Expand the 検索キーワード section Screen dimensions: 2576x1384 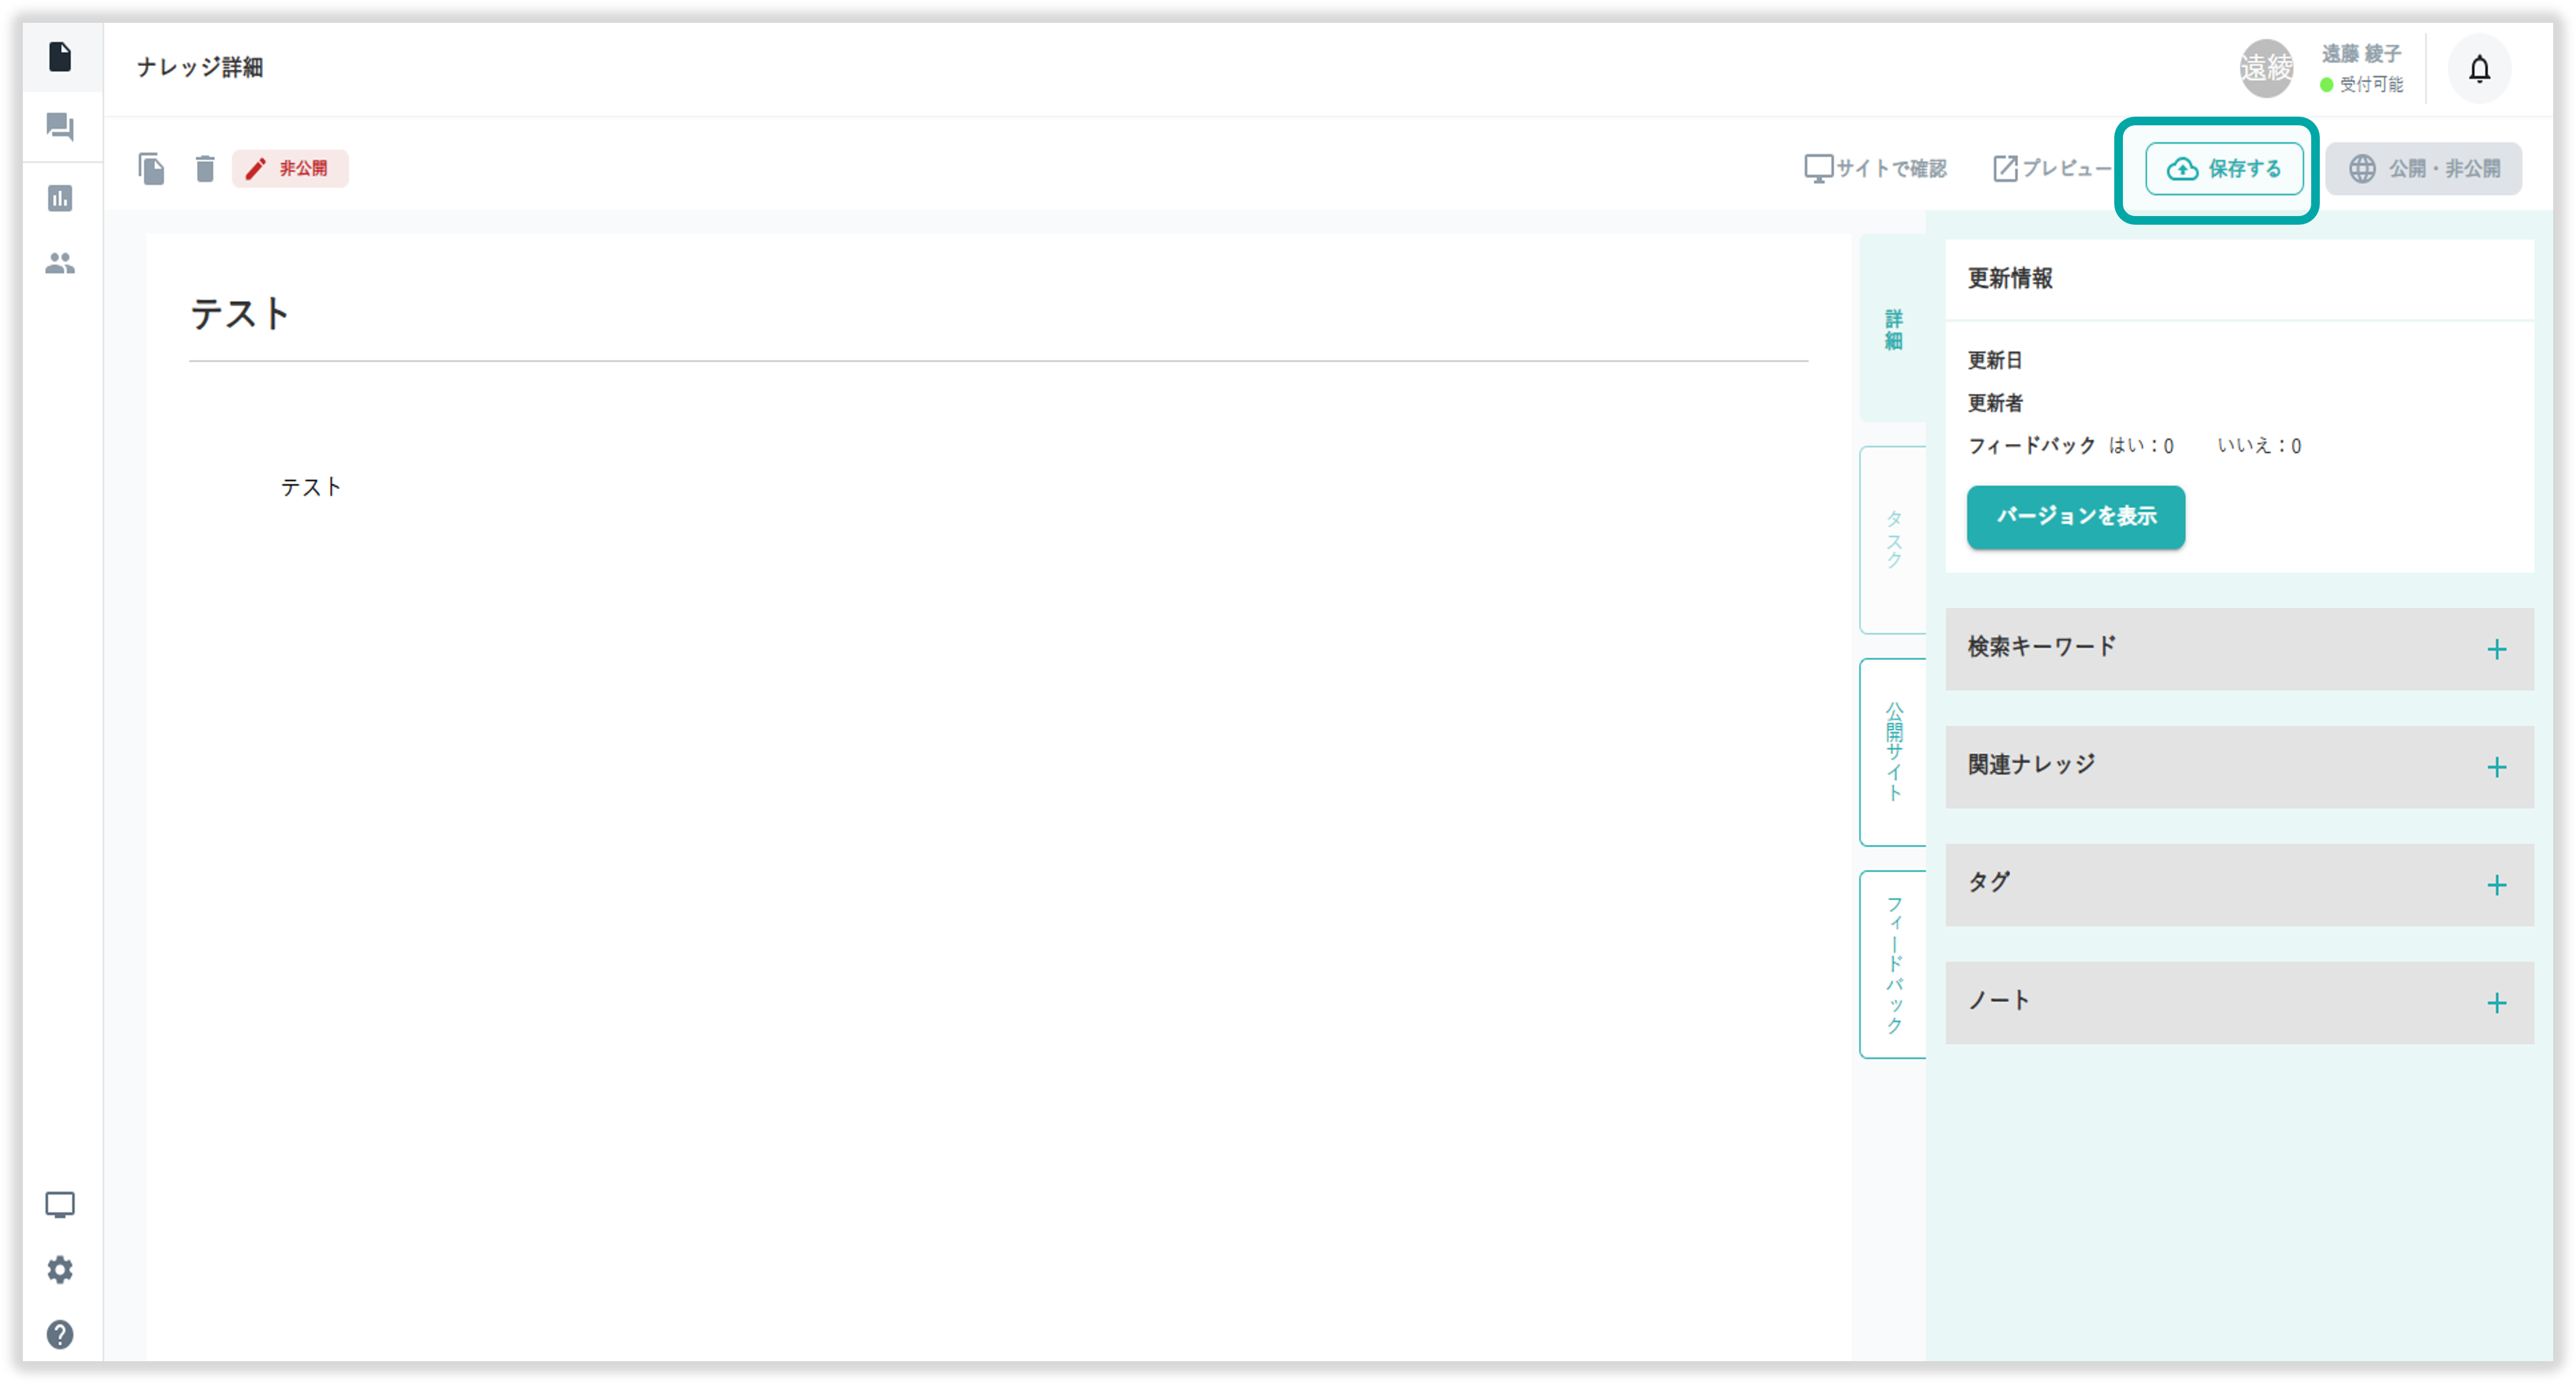pos(2496,650)
